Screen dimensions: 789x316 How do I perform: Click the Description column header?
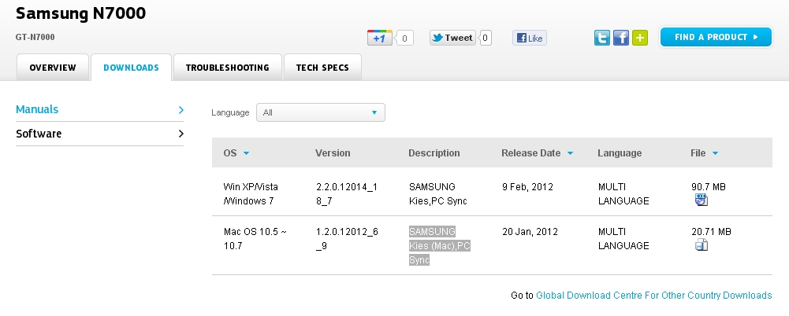434,153
